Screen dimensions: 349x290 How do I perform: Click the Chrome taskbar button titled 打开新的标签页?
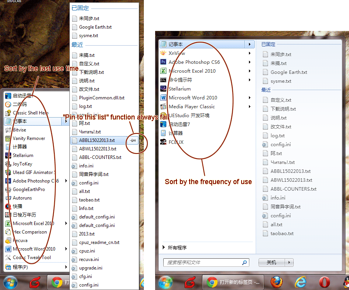[x=233, y=282]
